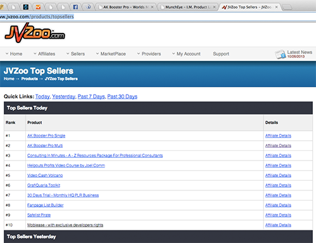This screenshot has height=243, width=316.
Task: Jump to Today quick link
Action: pyautogui.click(x=42, y=96)
